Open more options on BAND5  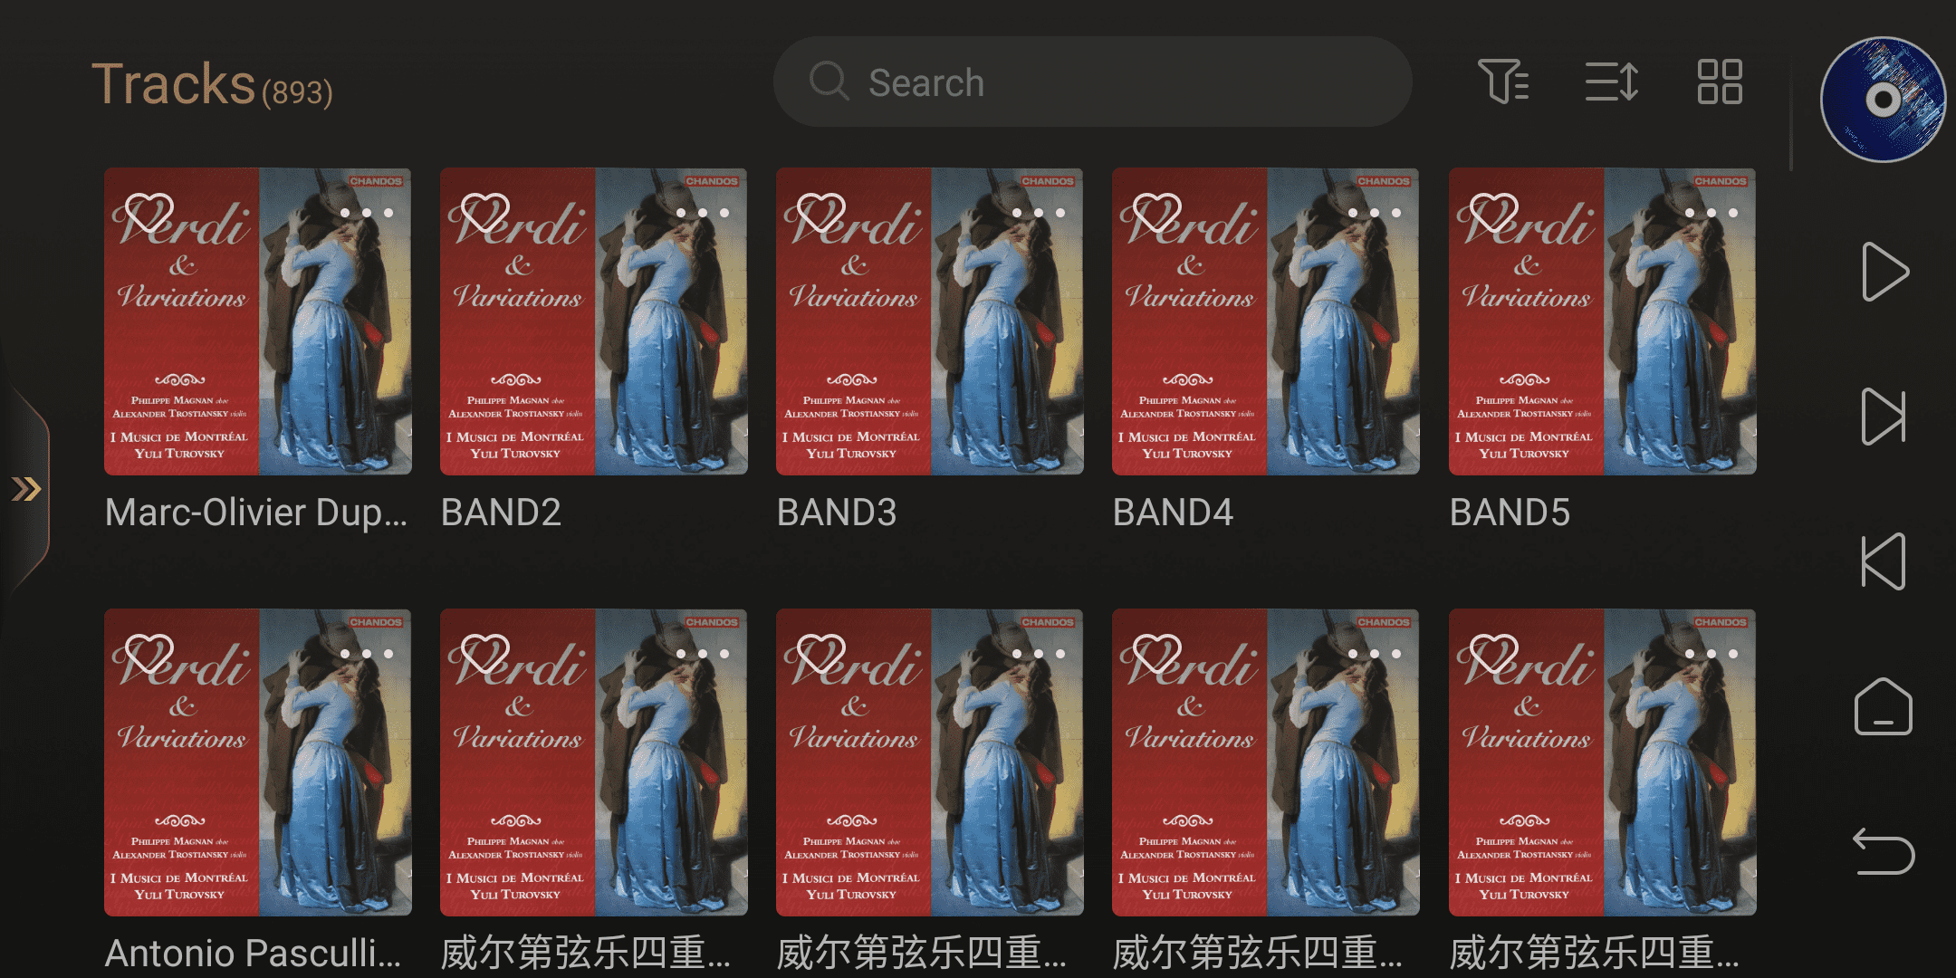(1711, 213)
